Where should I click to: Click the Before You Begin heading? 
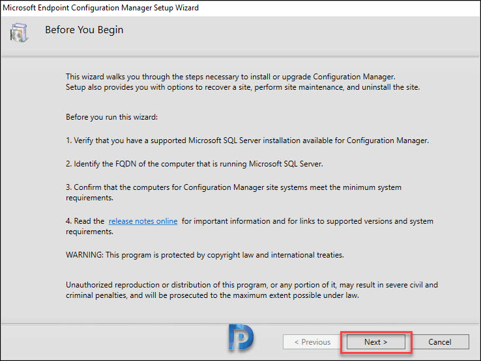[84, 30]
